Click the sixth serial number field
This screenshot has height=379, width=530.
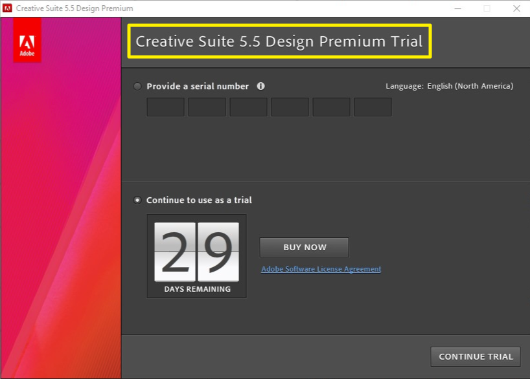tap(373, 107)
